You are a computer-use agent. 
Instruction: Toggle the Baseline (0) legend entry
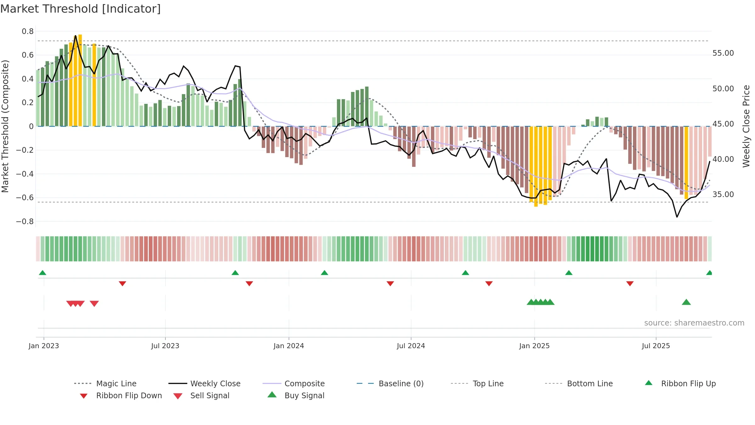coord(390,383)
